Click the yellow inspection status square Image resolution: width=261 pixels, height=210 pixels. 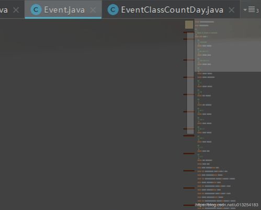click(189, 25)
